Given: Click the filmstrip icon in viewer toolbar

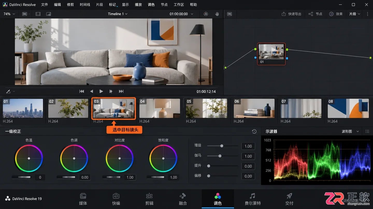Looking at the screenshot, I should (x=38, y=14).
